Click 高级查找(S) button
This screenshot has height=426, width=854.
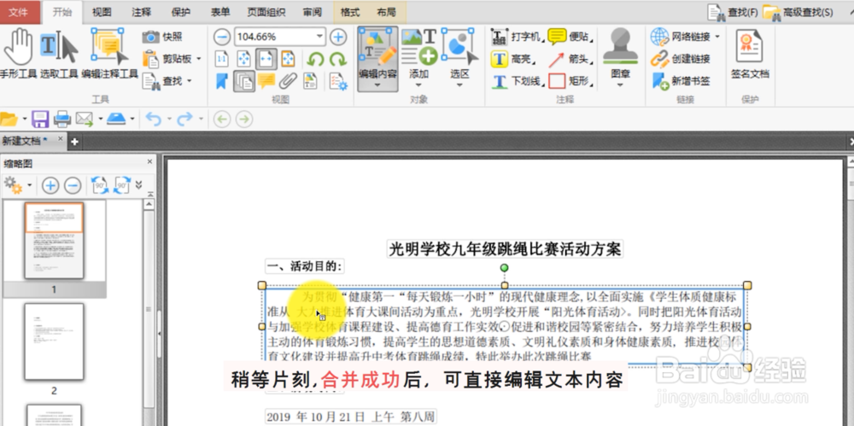pyautogui.click(x=798, y=12)
